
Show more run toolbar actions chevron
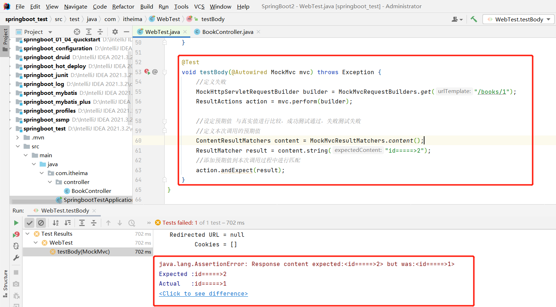[149, 223]
